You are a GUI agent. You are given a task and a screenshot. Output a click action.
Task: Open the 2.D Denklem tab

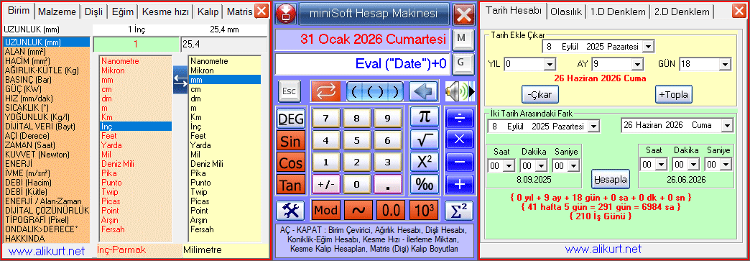point(682,12)
